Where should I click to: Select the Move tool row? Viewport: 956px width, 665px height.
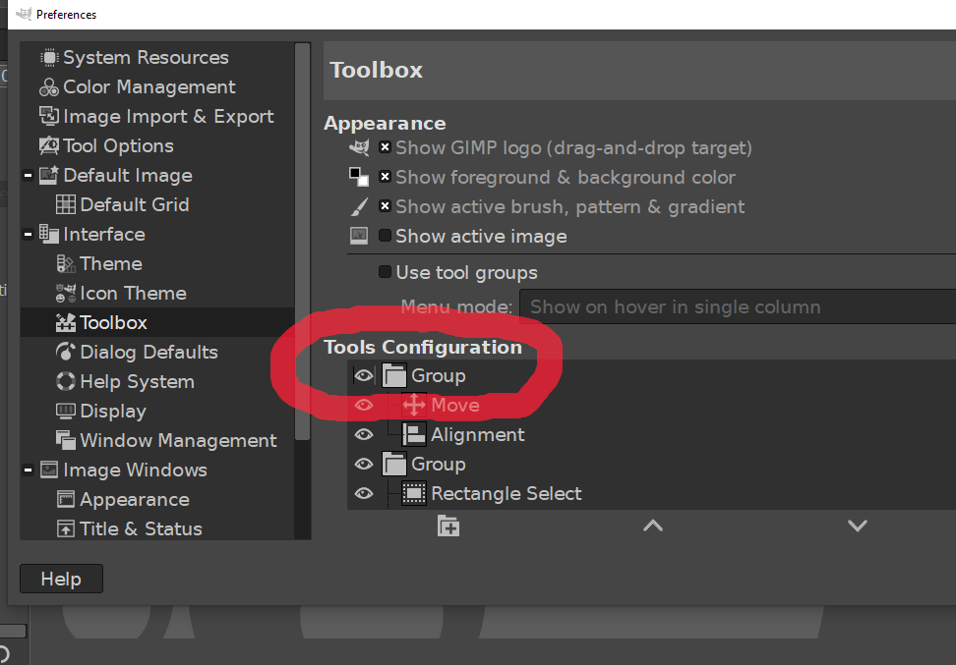click(x=652, y=405)
